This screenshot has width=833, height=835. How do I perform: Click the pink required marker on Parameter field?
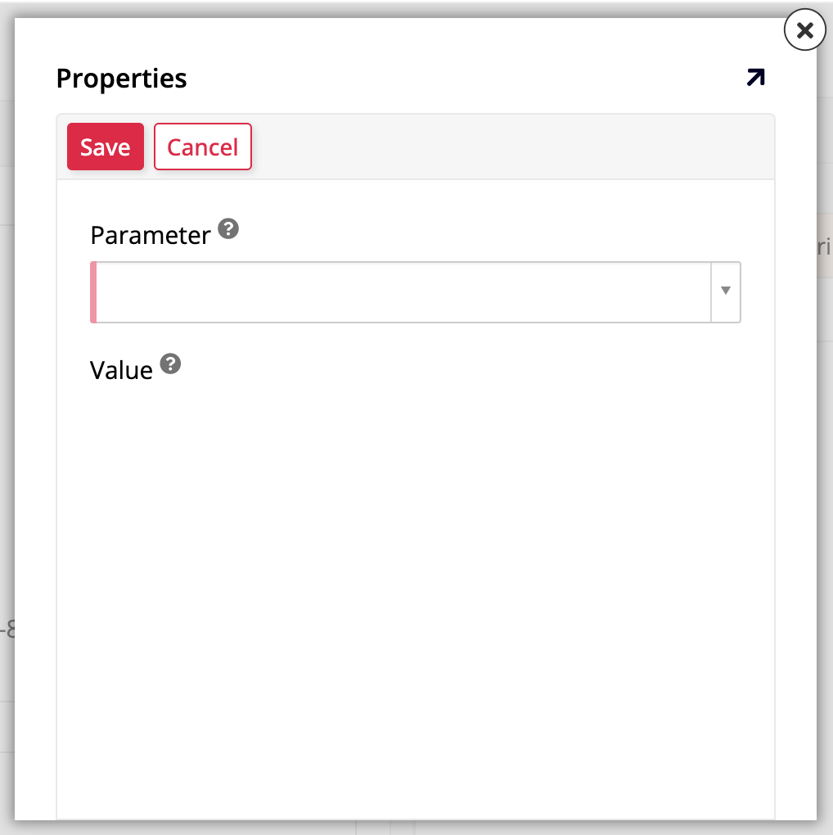click(93, 292)
